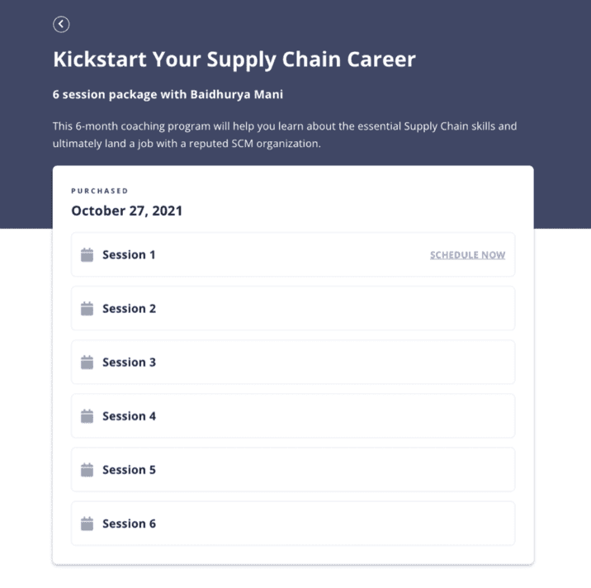Select the Session 5 row
591x588 pixels.
pos(293,470)
